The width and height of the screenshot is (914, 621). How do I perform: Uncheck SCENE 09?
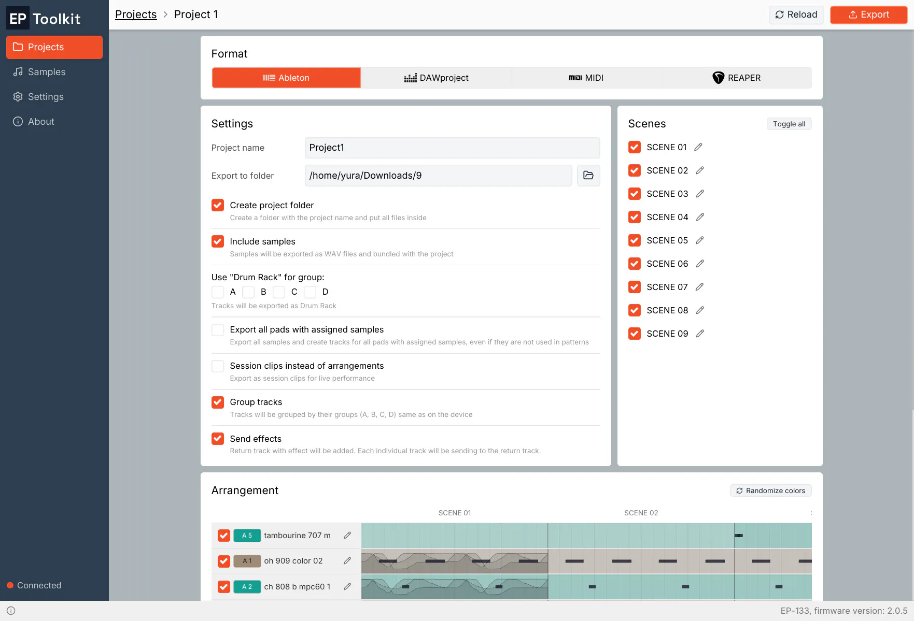coord(635,334)
